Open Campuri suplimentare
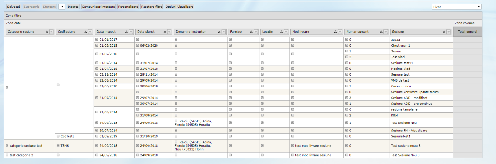This screenshot has width=496, height=164. click(98, 7)
